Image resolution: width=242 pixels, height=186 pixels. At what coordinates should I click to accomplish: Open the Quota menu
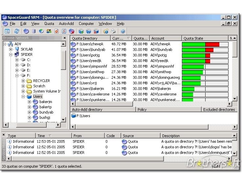pos(49,24)
